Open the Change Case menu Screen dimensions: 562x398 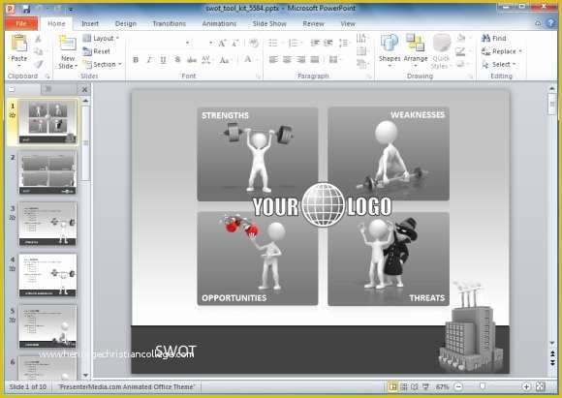click(x=225, y=60)
